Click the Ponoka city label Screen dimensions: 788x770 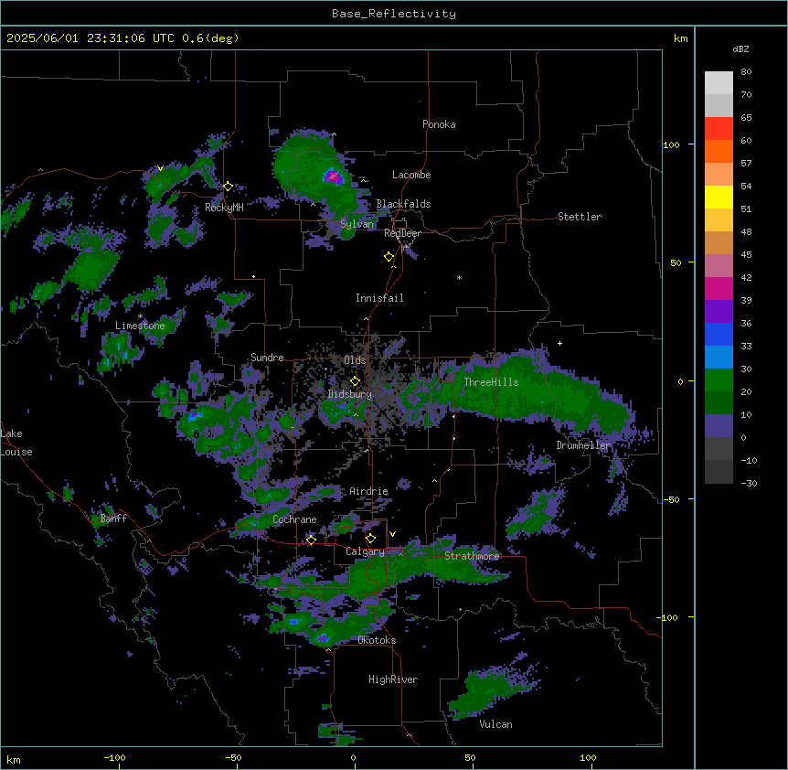(439, 124)
